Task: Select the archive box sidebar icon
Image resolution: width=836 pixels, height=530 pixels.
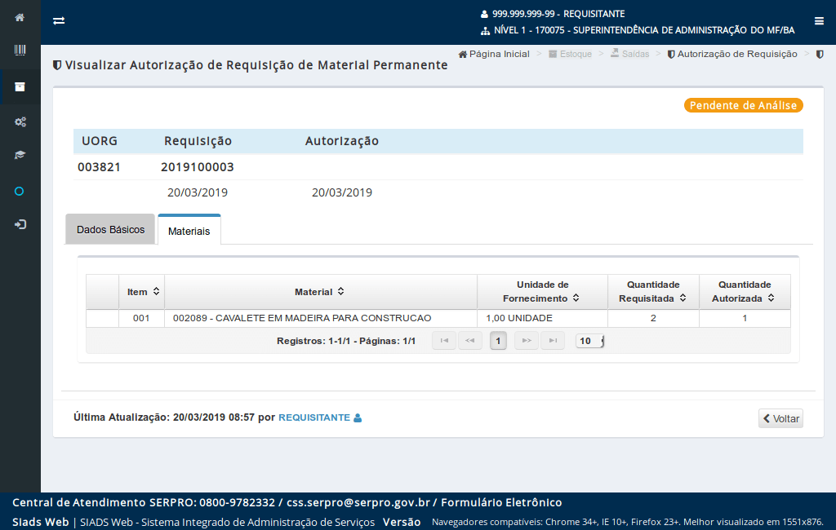Action: tap(20, 86)
